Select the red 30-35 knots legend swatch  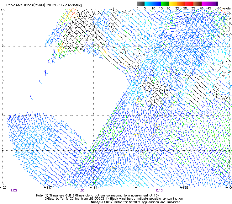click(189, 4)
